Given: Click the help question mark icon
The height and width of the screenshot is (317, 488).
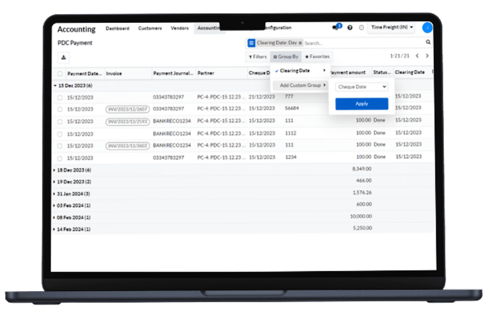Looking at the screenshot, I should click(350, 28).
